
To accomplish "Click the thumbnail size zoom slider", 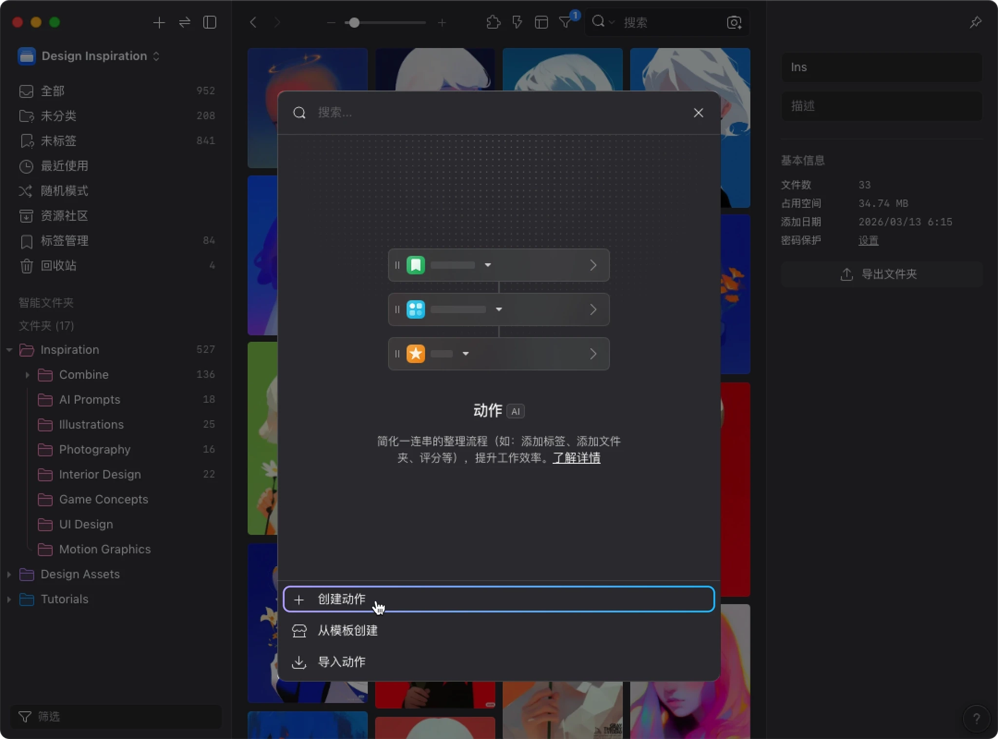I will pos(354,22).
